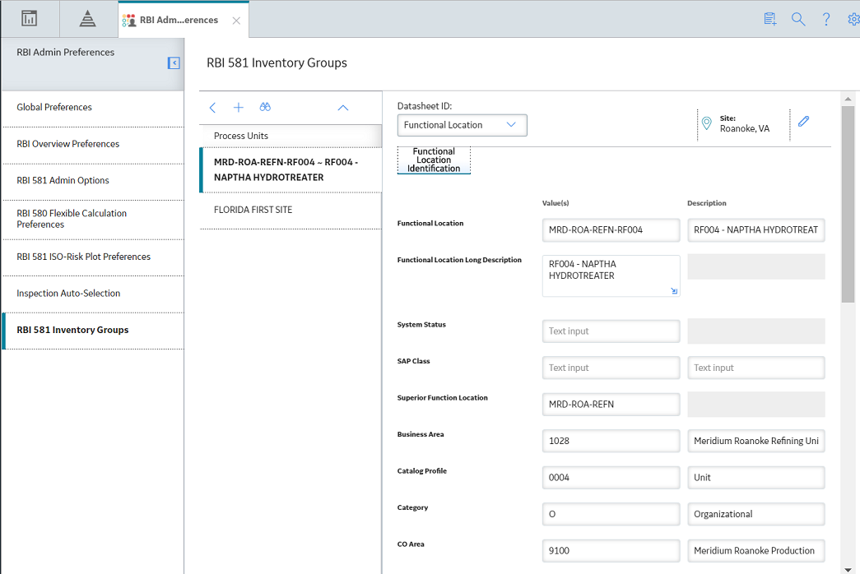
Task: Click the SAP Class value input
Action: [611, 368]
